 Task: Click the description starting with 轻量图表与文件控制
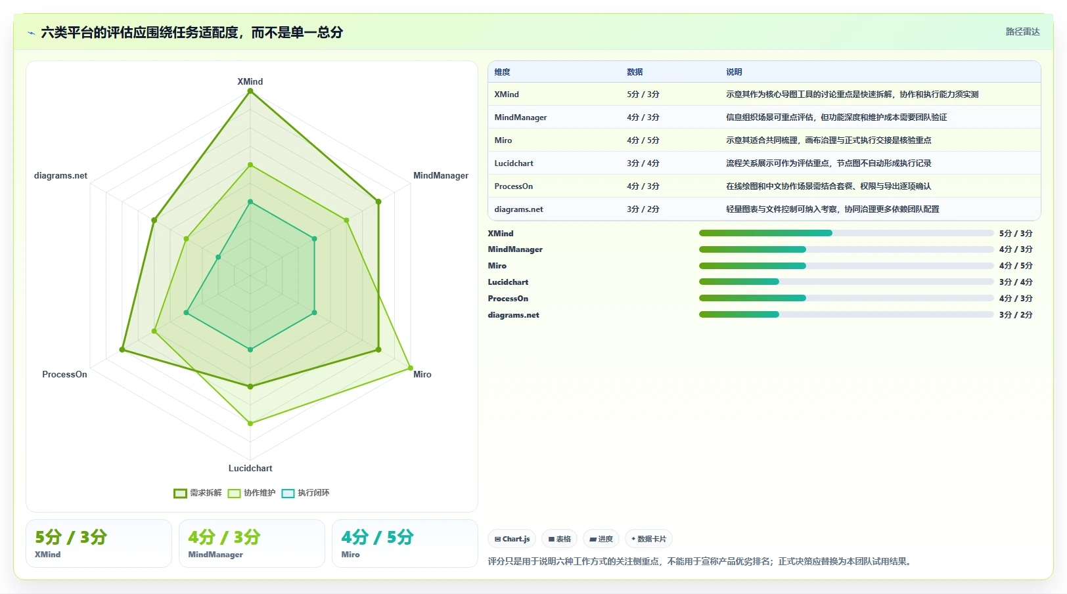(x=832, y=209)
